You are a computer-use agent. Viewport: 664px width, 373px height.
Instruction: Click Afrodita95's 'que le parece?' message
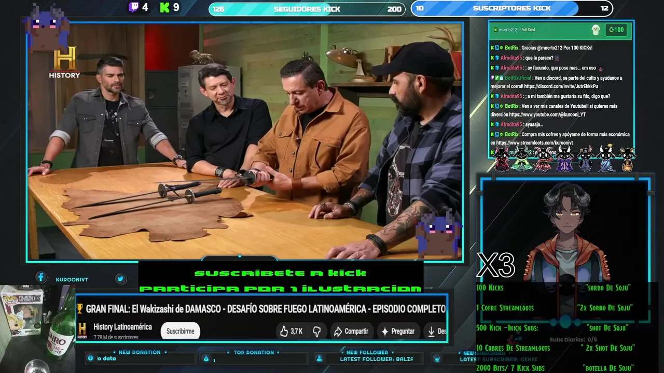click(538, 58)
